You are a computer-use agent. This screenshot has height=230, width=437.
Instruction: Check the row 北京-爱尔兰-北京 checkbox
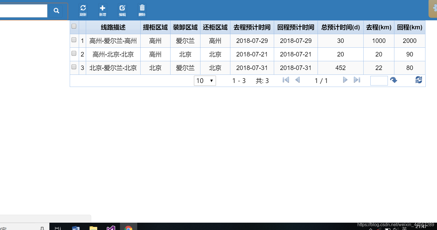click(x=74, y=67)
